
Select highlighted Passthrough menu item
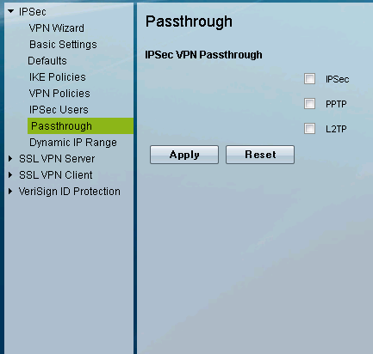pyautogui.click(x=80, y=126)
